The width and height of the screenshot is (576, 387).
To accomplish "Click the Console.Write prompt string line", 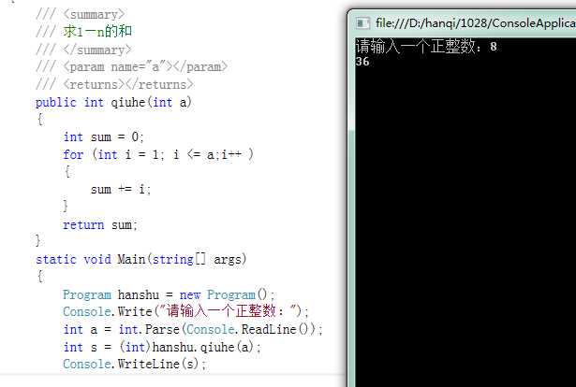I will (x=185, y=311).
